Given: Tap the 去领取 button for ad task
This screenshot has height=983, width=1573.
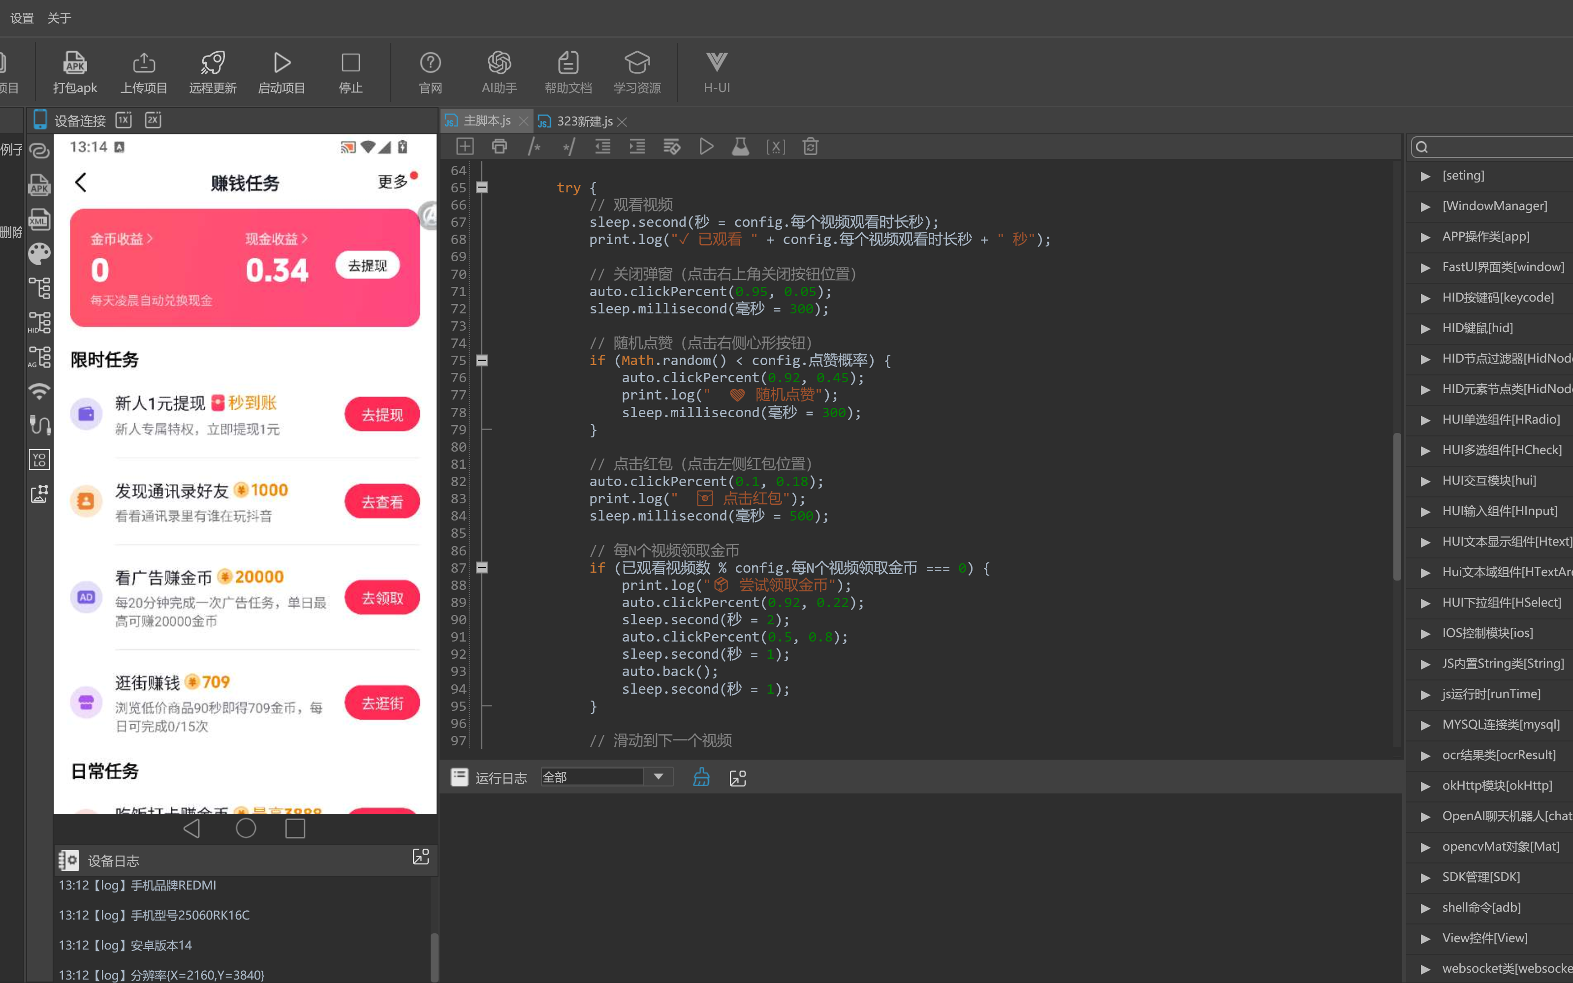Looking at the screenshot, I should coord(382,597).
